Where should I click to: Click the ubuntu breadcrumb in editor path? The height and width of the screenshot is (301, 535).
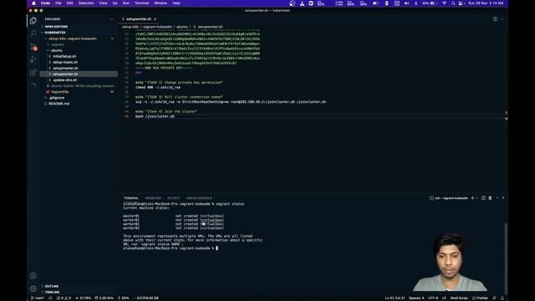point(182,27)
